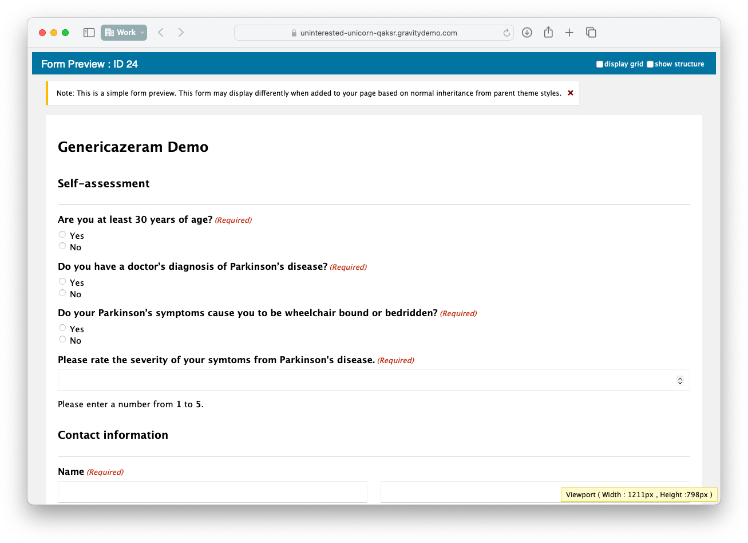Click the Safari address bar URL

tap(378, 33)
